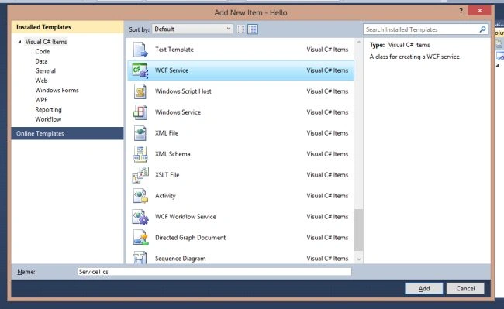Select Visual C# Items in tree
The image size is (504, 309).
pos(46,42)
